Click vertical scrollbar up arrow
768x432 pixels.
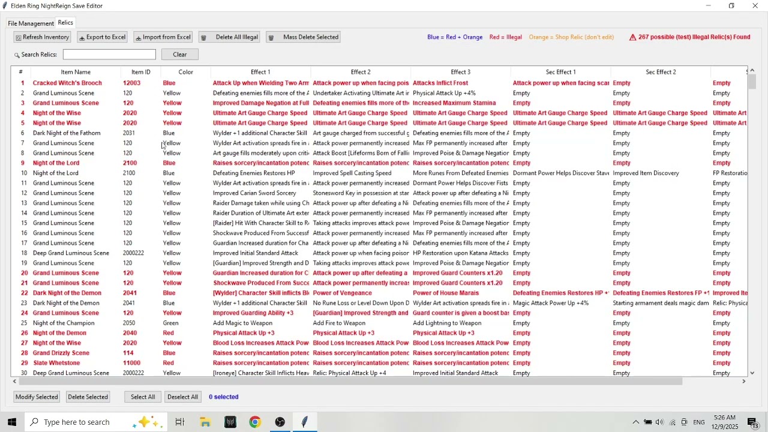click(x=752, y=70)
